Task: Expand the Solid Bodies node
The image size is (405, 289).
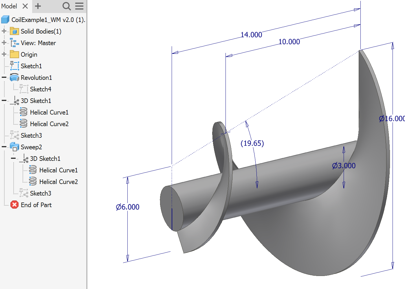Action: click(3, 31)
